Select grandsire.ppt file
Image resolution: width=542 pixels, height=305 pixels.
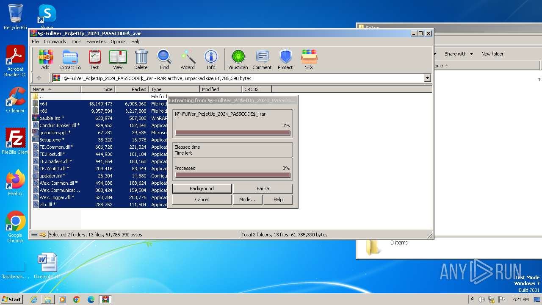(x=100, y=133)
